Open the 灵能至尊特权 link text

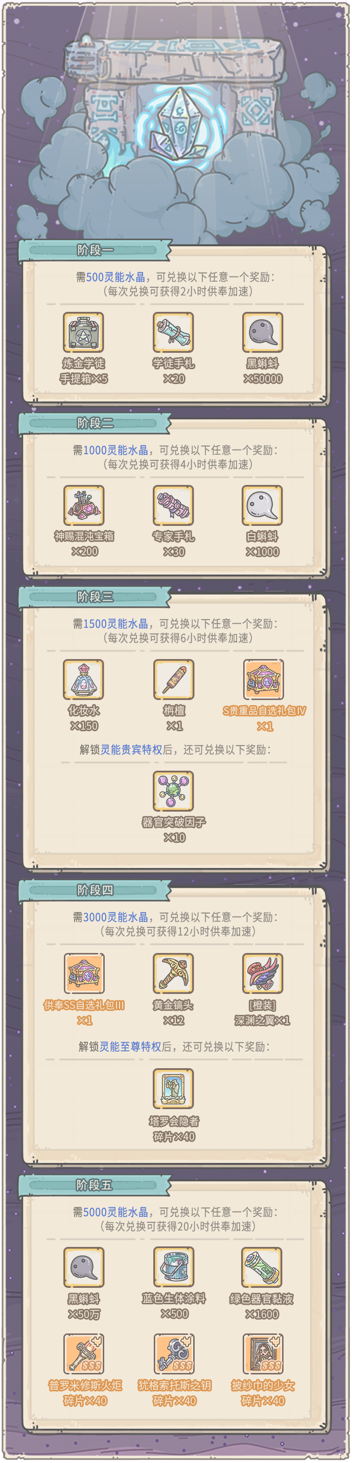pyautogui.click(x=131, y=1047)
